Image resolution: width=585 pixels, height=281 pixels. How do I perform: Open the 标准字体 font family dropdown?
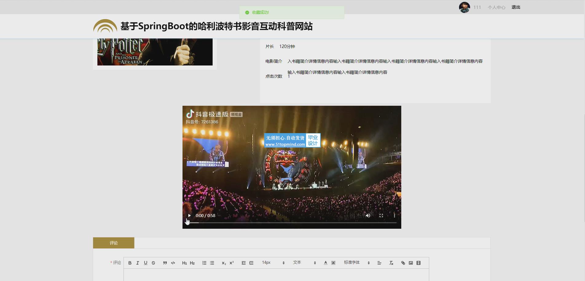(x=357, y=263)
